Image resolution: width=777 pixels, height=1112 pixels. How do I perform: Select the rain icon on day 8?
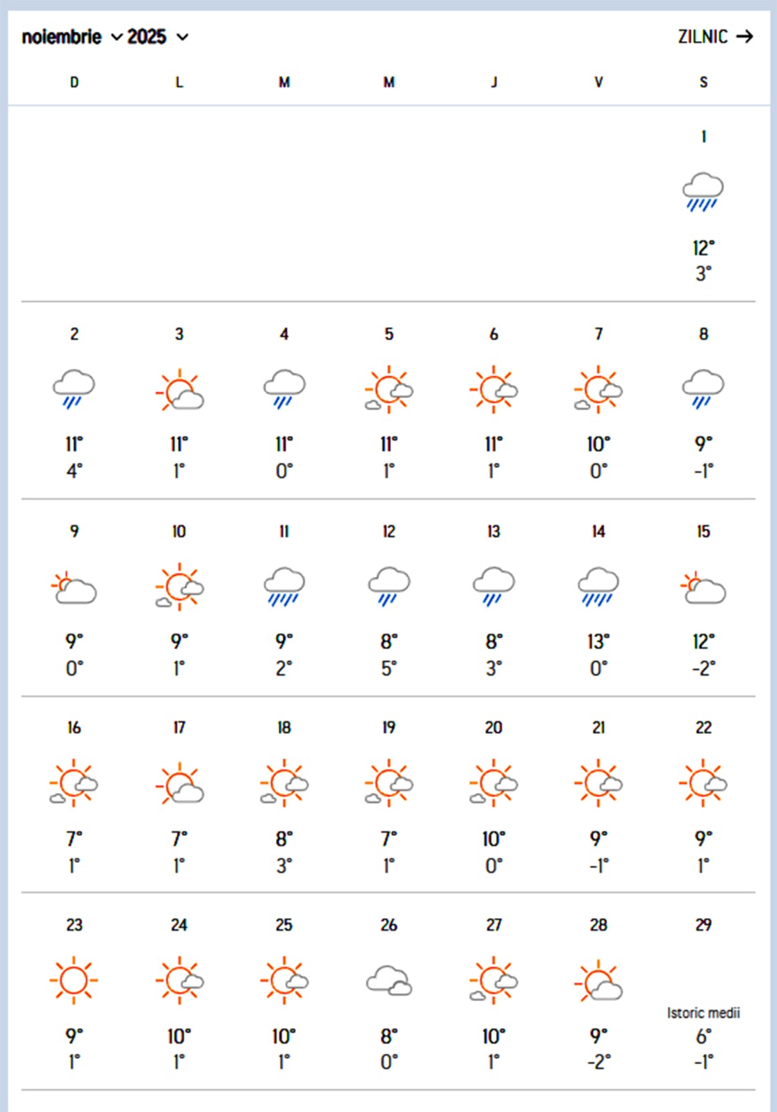point(703,389)
